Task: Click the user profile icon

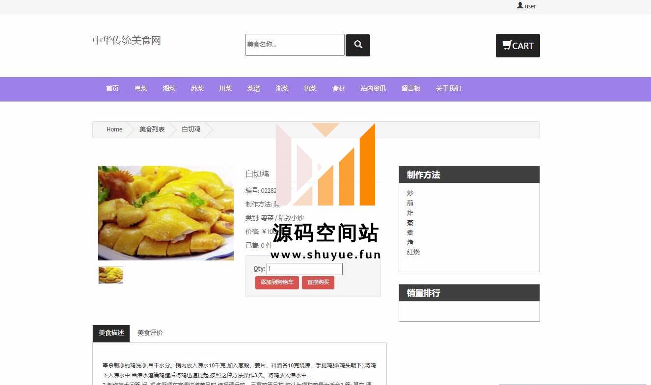Action: point(520,5)
